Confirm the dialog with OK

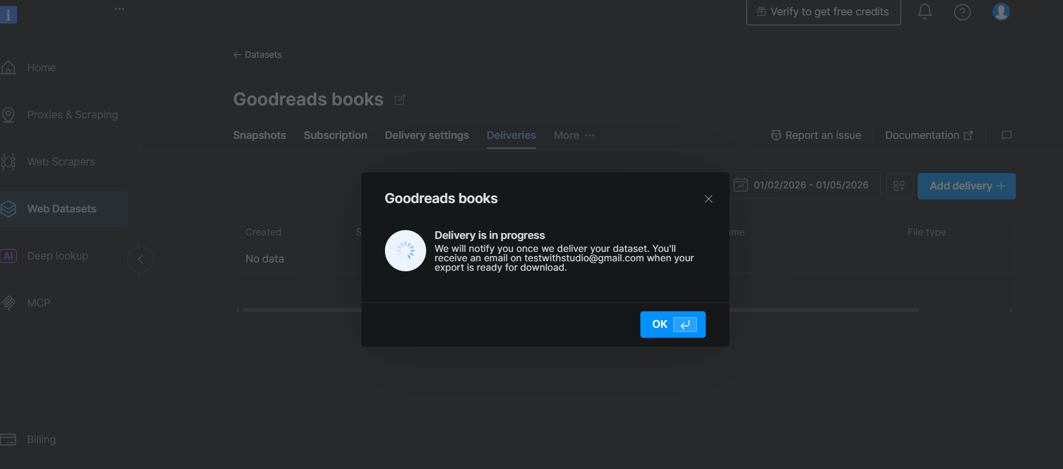point(673,324)
